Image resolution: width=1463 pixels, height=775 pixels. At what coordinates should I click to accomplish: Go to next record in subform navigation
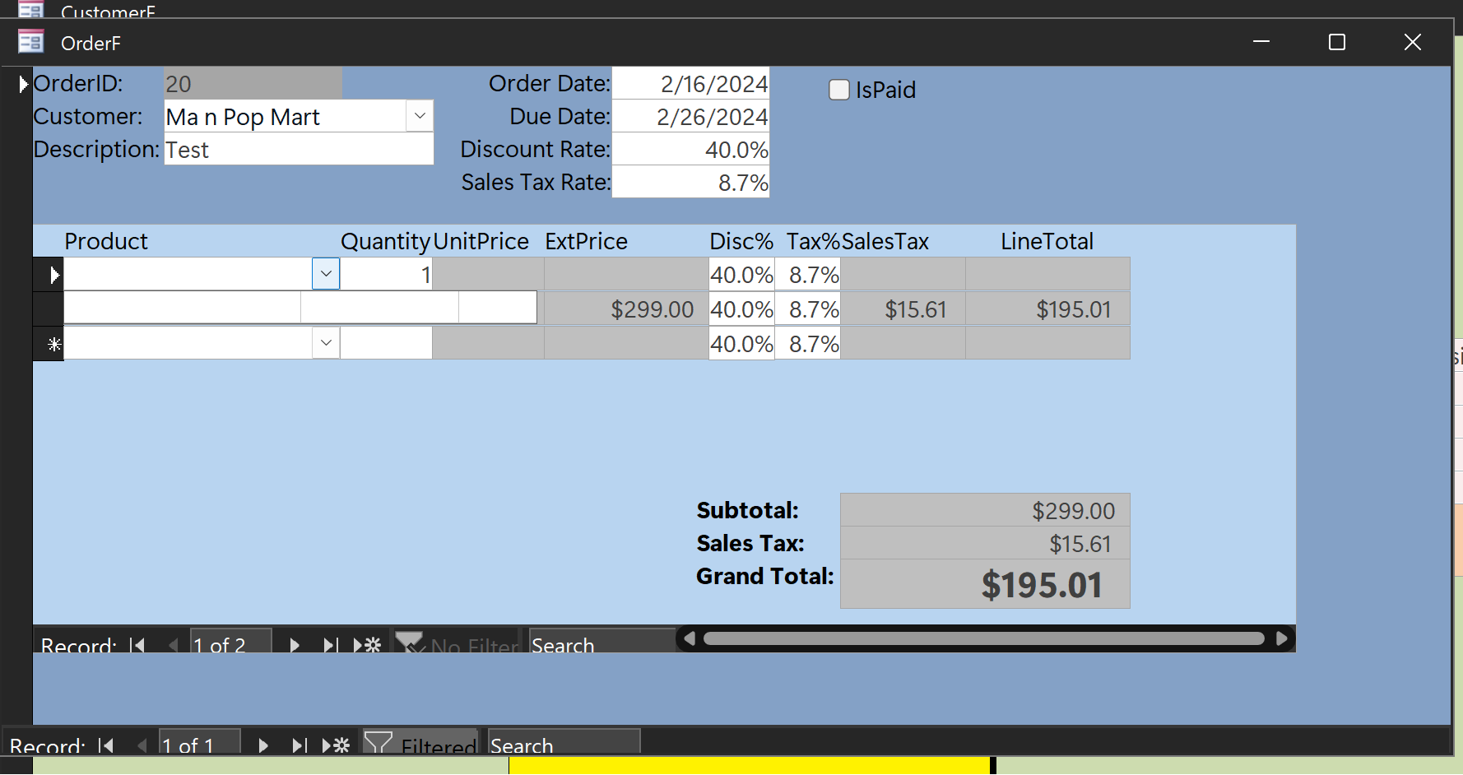point(295,645)
